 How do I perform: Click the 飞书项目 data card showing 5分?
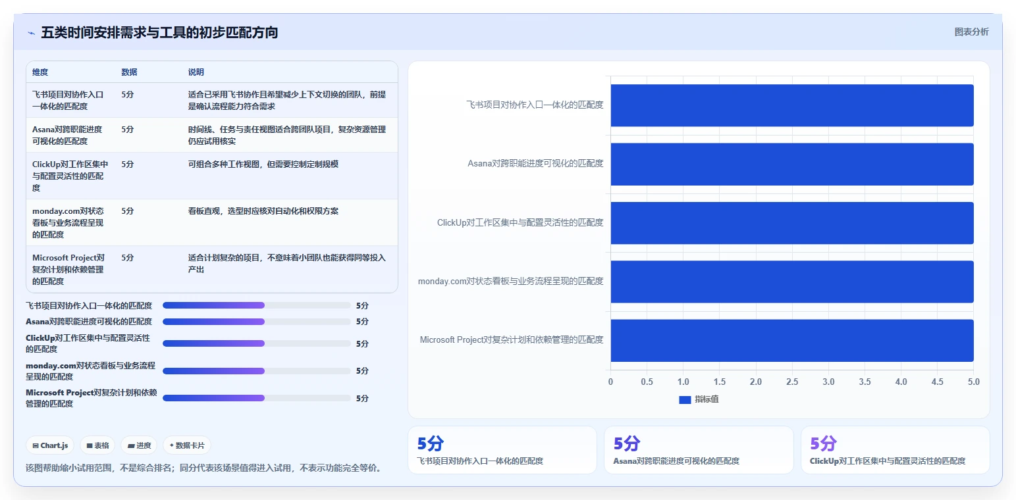click(x=502, y=450)
